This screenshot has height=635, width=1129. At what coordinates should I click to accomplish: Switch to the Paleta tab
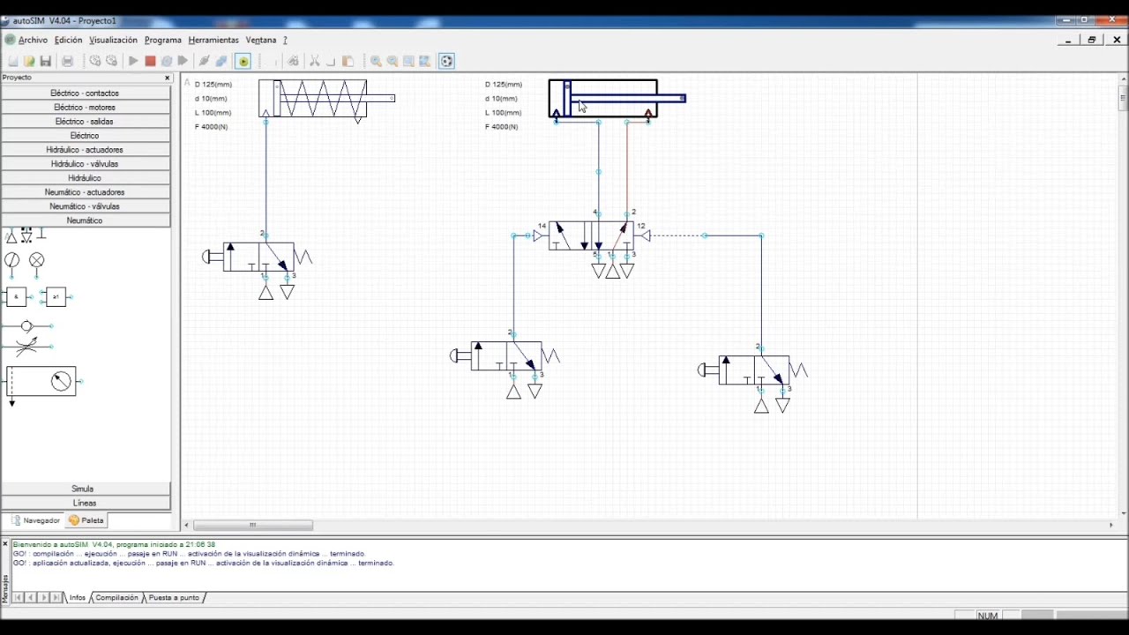(x=86, y=520)
